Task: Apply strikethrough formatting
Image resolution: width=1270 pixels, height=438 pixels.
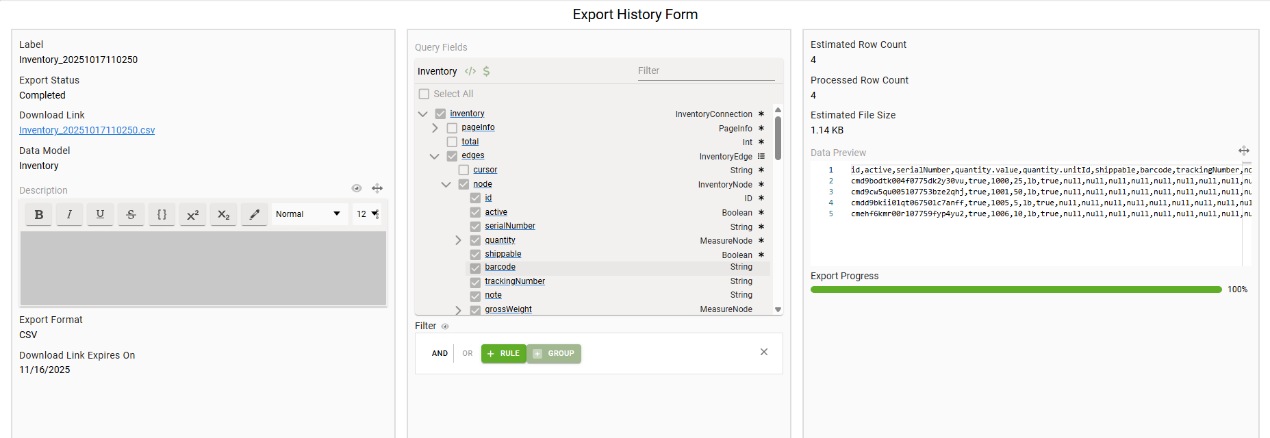Action: [x=131, y=215]
